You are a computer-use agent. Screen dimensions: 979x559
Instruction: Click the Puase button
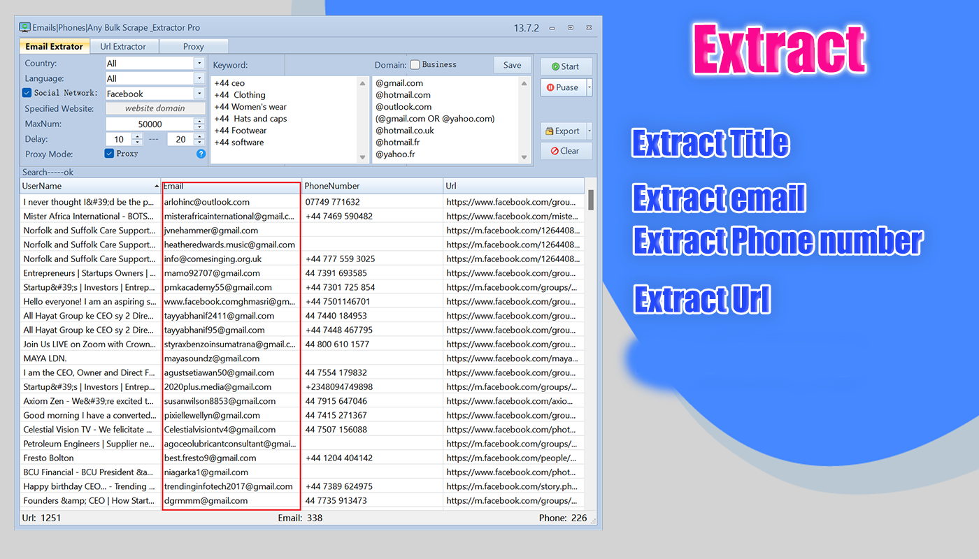coord(563,87)
